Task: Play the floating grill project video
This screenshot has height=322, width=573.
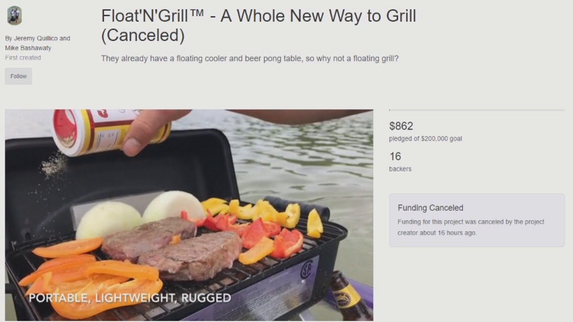Action: click(189, 215)
